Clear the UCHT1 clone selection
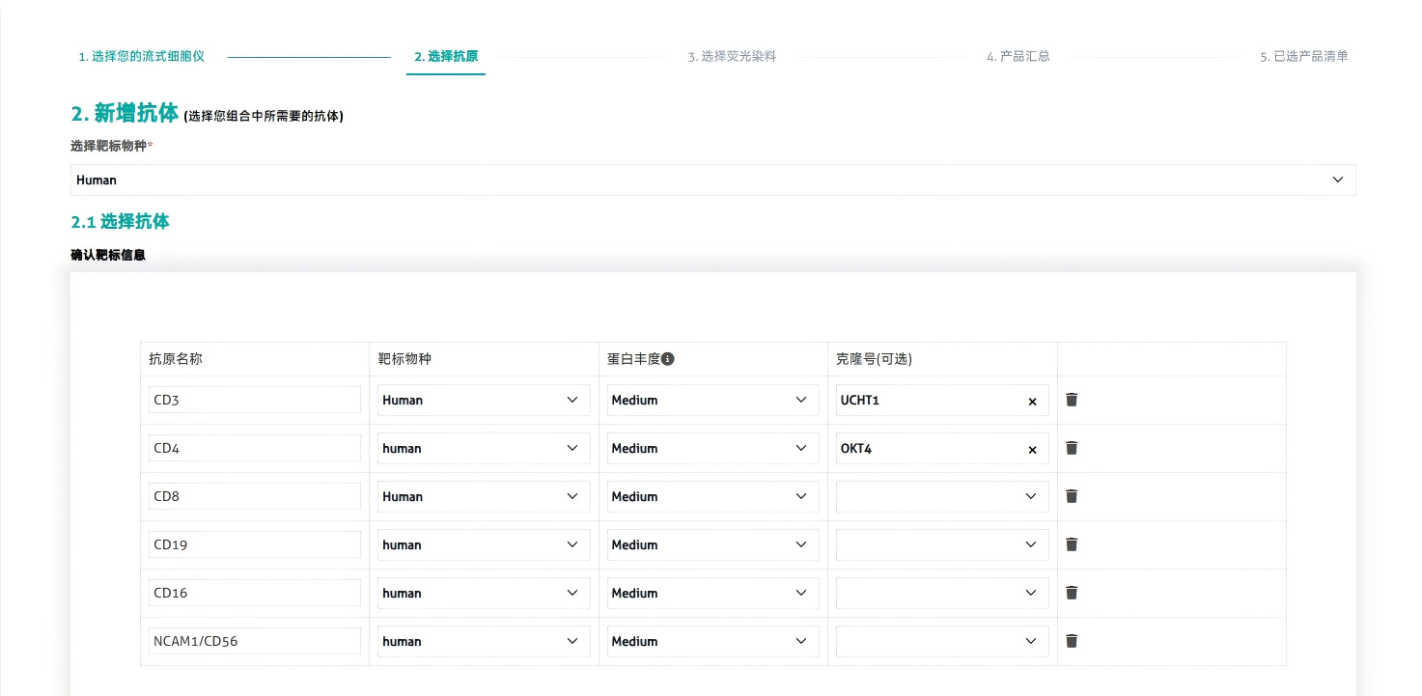1422x696 pixels. point(1032,402)
